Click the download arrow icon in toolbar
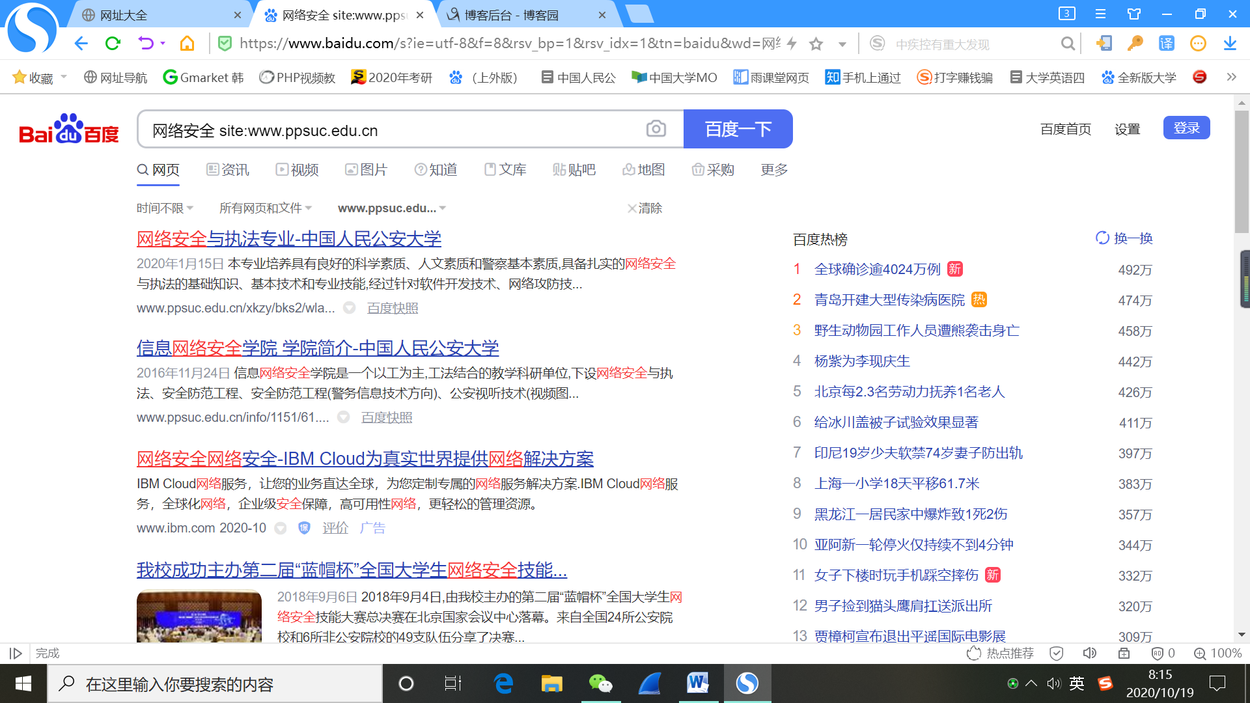This screenshot has height=703, width=1250. point(1229,44)
